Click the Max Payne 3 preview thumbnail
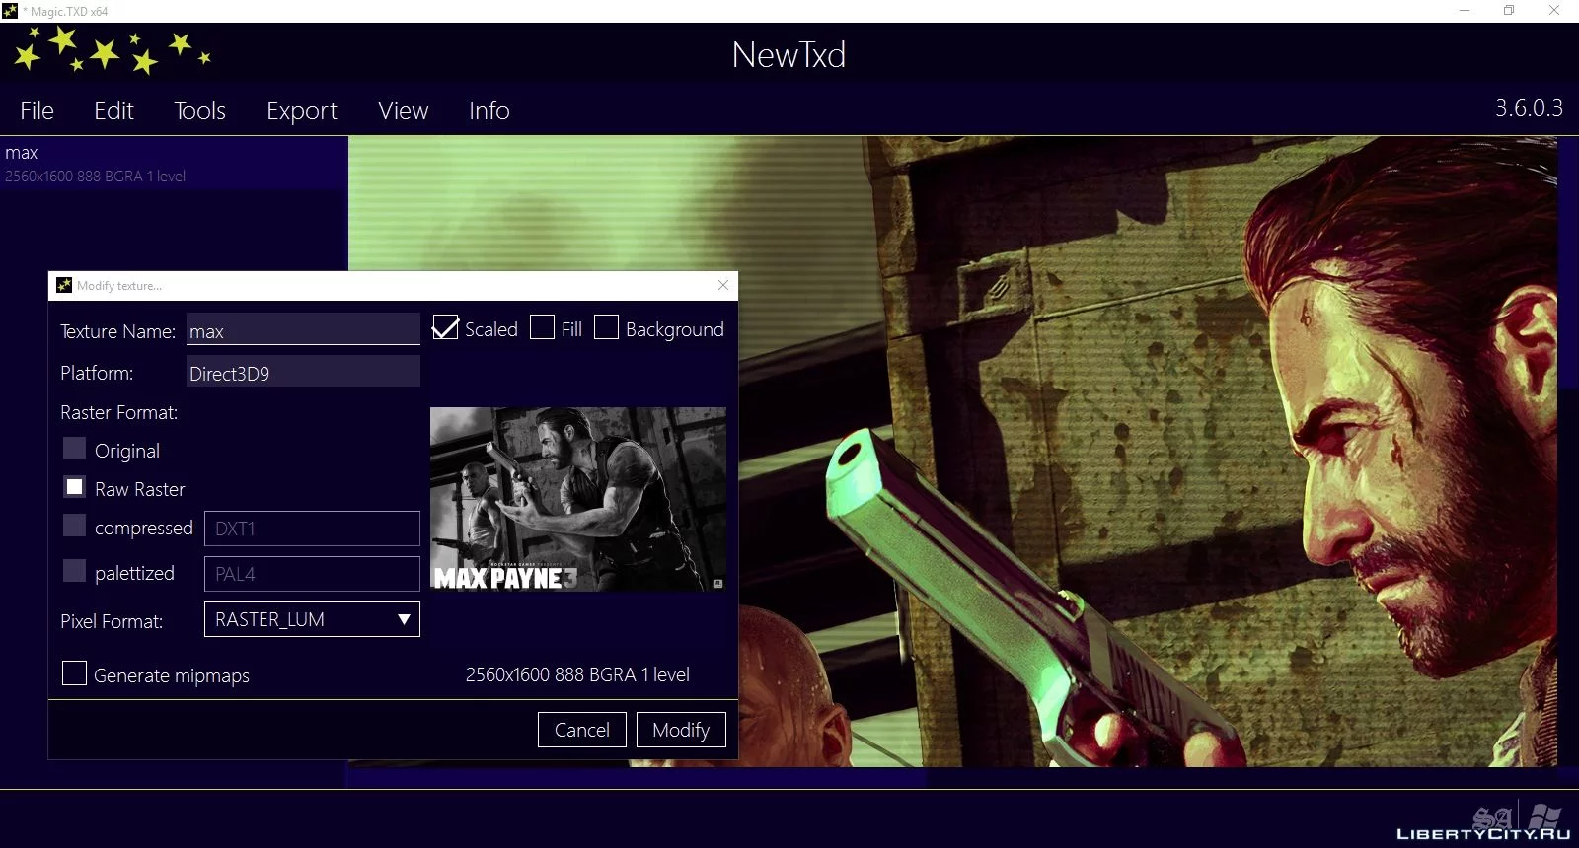The image size is (1579, 848). pos(578,499)
